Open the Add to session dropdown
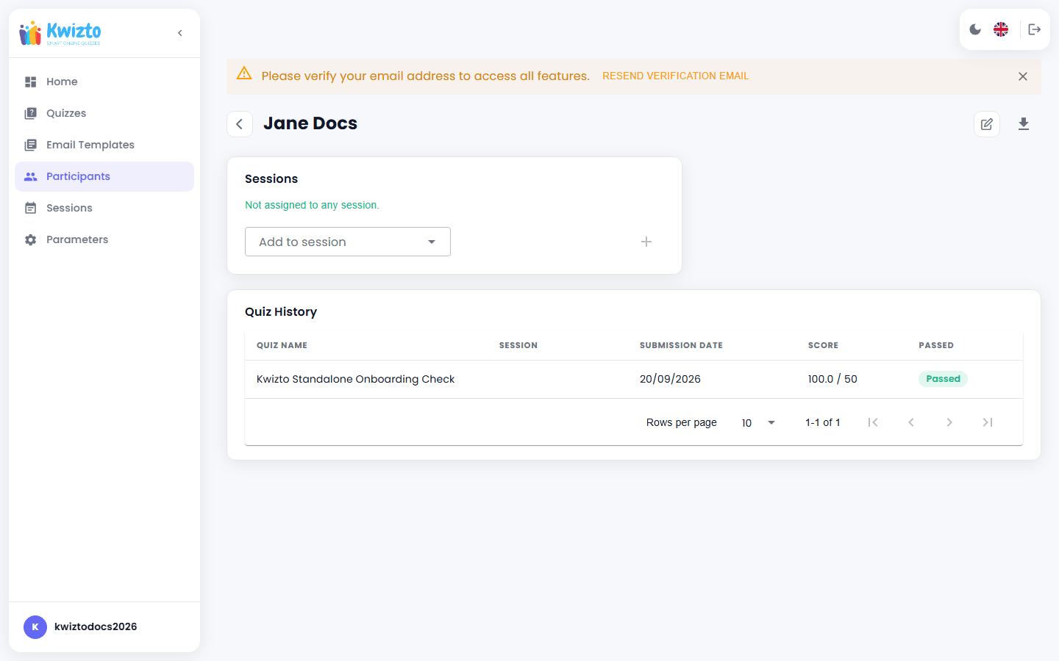 (x=348, y=242)
